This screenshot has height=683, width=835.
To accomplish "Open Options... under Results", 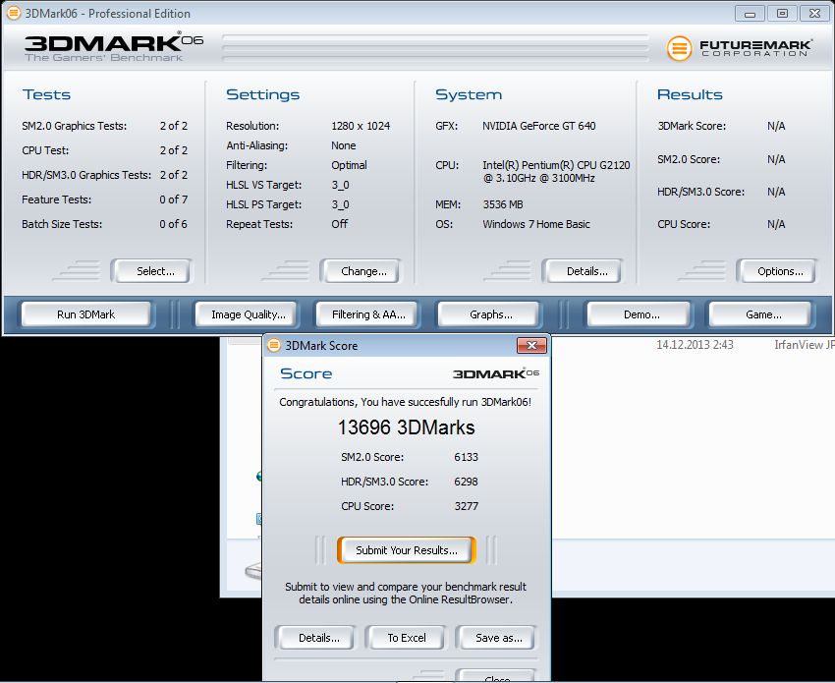I will (780, 271).
